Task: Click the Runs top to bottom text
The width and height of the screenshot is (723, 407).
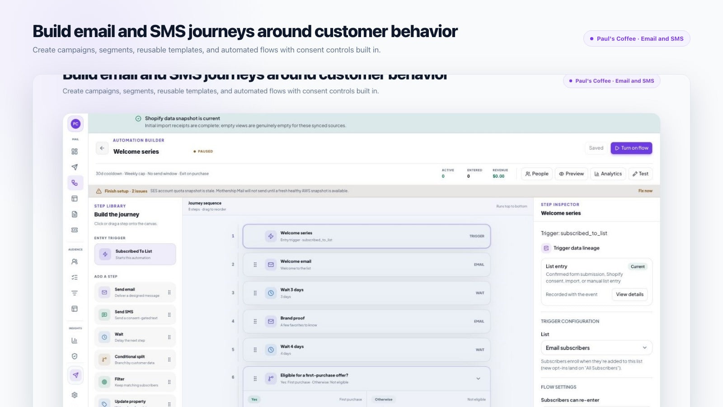Action: [x=512, y=206]
